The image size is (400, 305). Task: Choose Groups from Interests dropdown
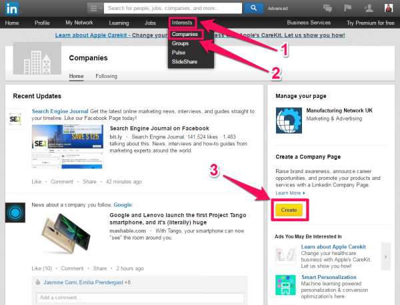click(x=180, y=43)
